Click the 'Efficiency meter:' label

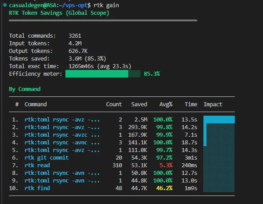(x=35, y=74)
